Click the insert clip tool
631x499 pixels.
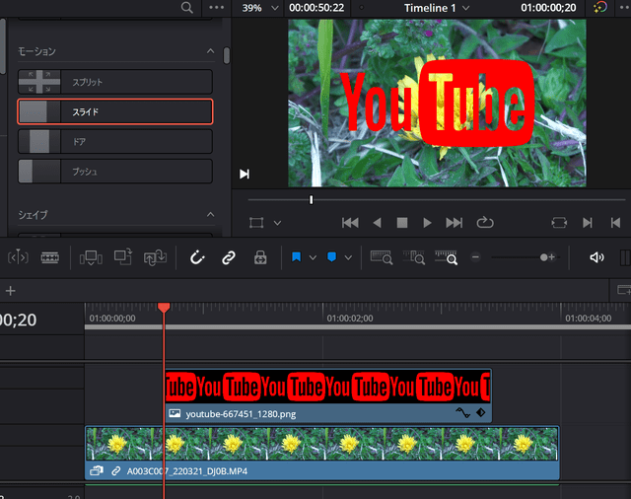91,257
